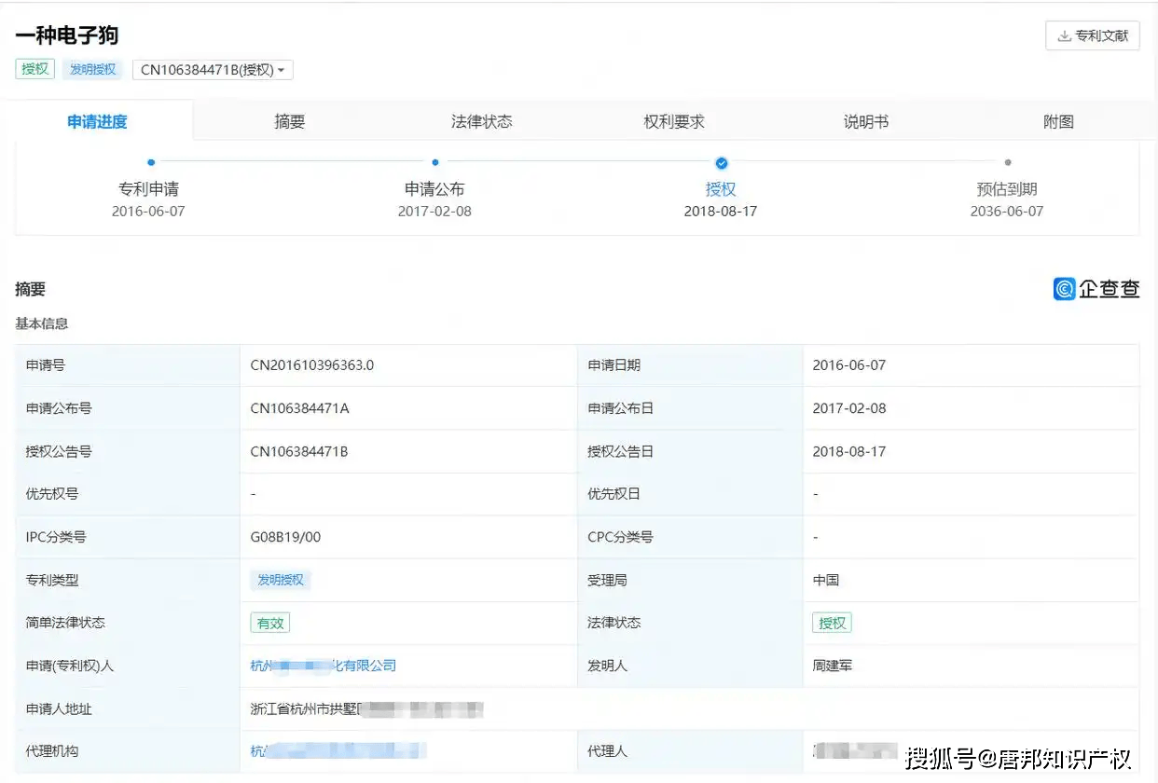Switch to the 权利要求 tab

tap(673, 120)
